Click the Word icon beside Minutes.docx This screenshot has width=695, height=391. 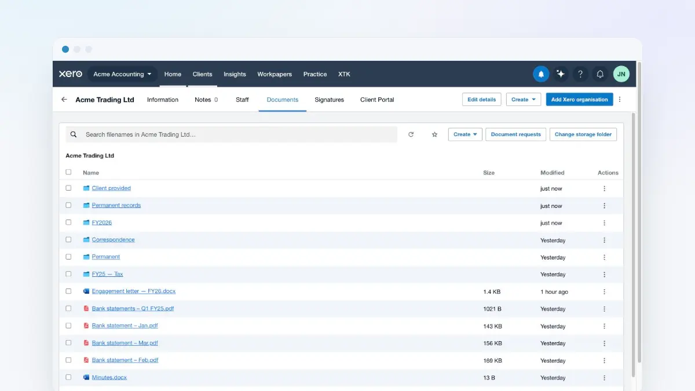click(86, 377)
